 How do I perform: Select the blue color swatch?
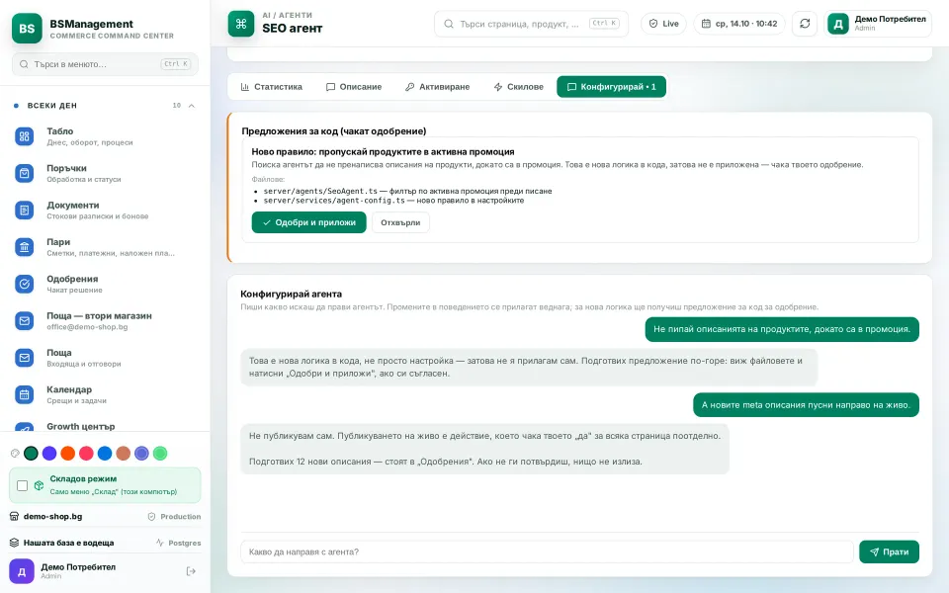pyautogui.click(x=105, y=454)
